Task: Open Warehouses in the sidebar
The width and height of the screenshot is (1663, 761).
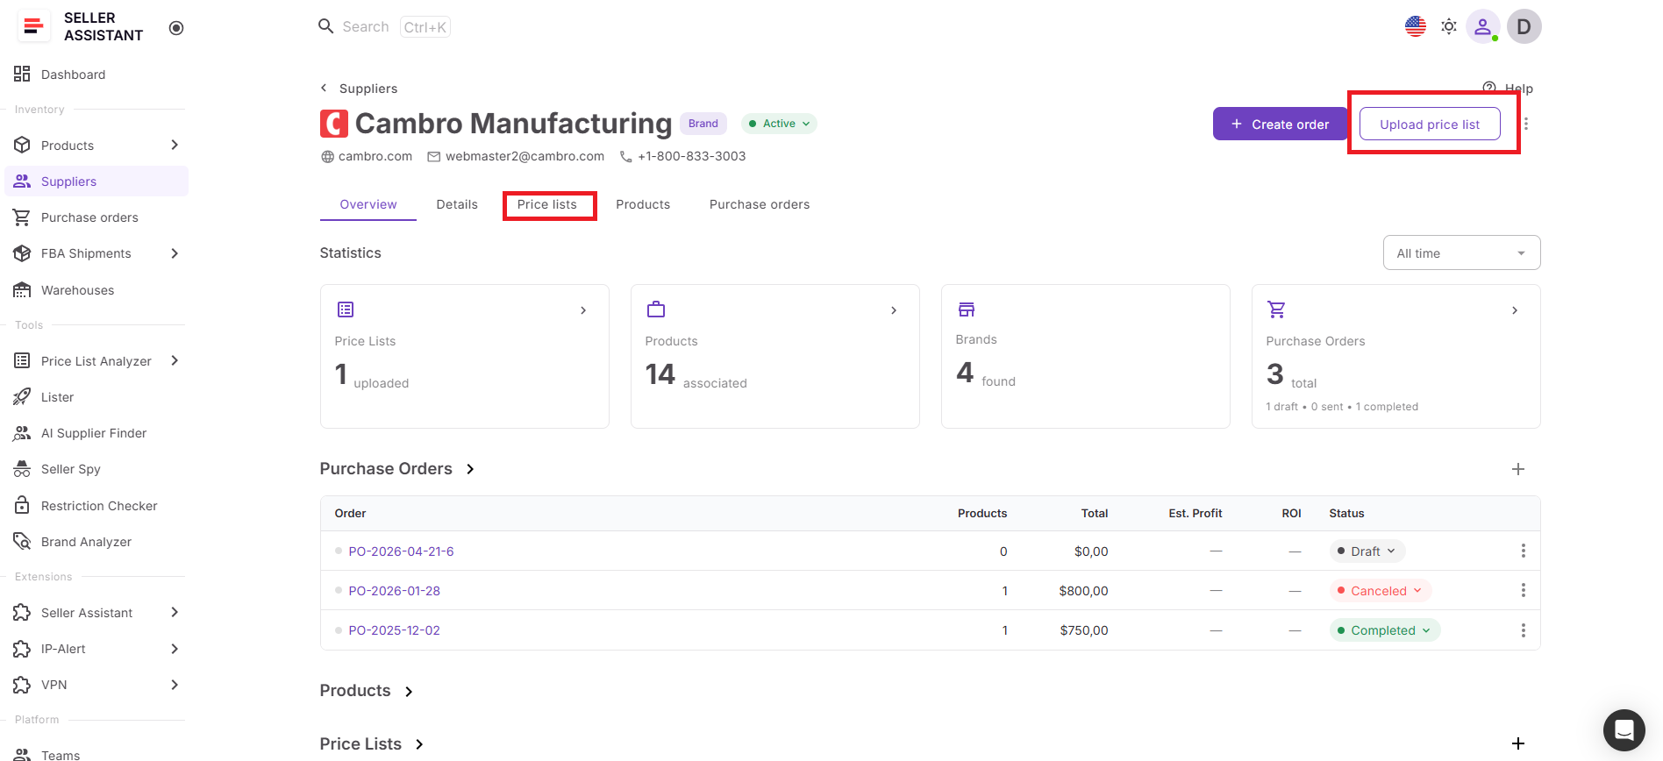Action: click(x=77, y=290)
